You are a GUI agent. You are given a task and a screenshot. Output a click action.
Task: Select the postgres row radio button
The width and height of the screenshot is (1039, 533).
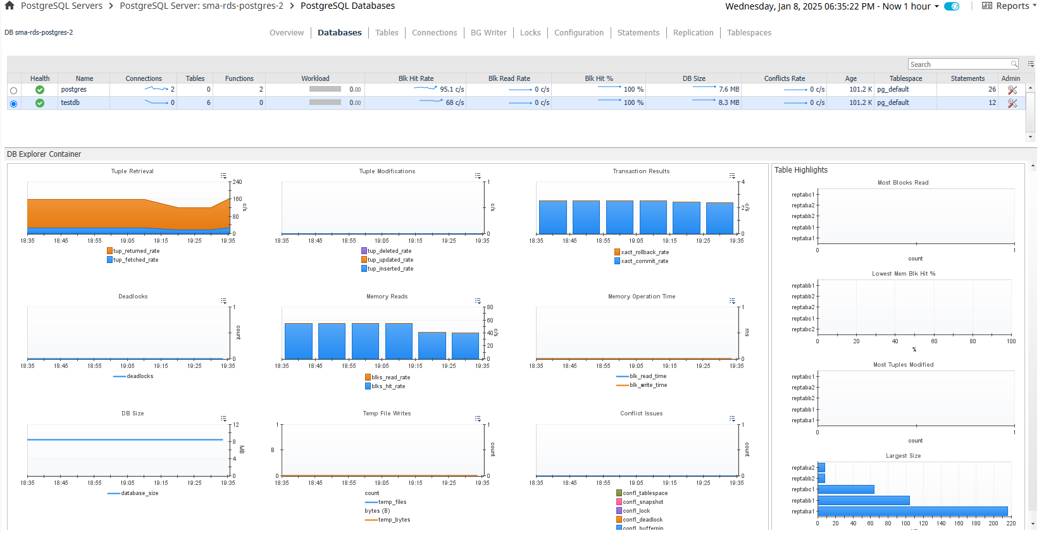13,90
